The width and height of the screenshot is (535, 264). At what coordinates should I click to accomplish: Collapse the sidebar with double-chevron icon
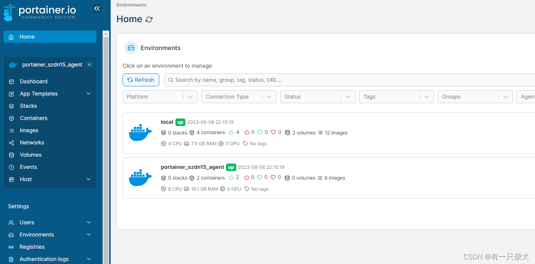coord(97,8)
